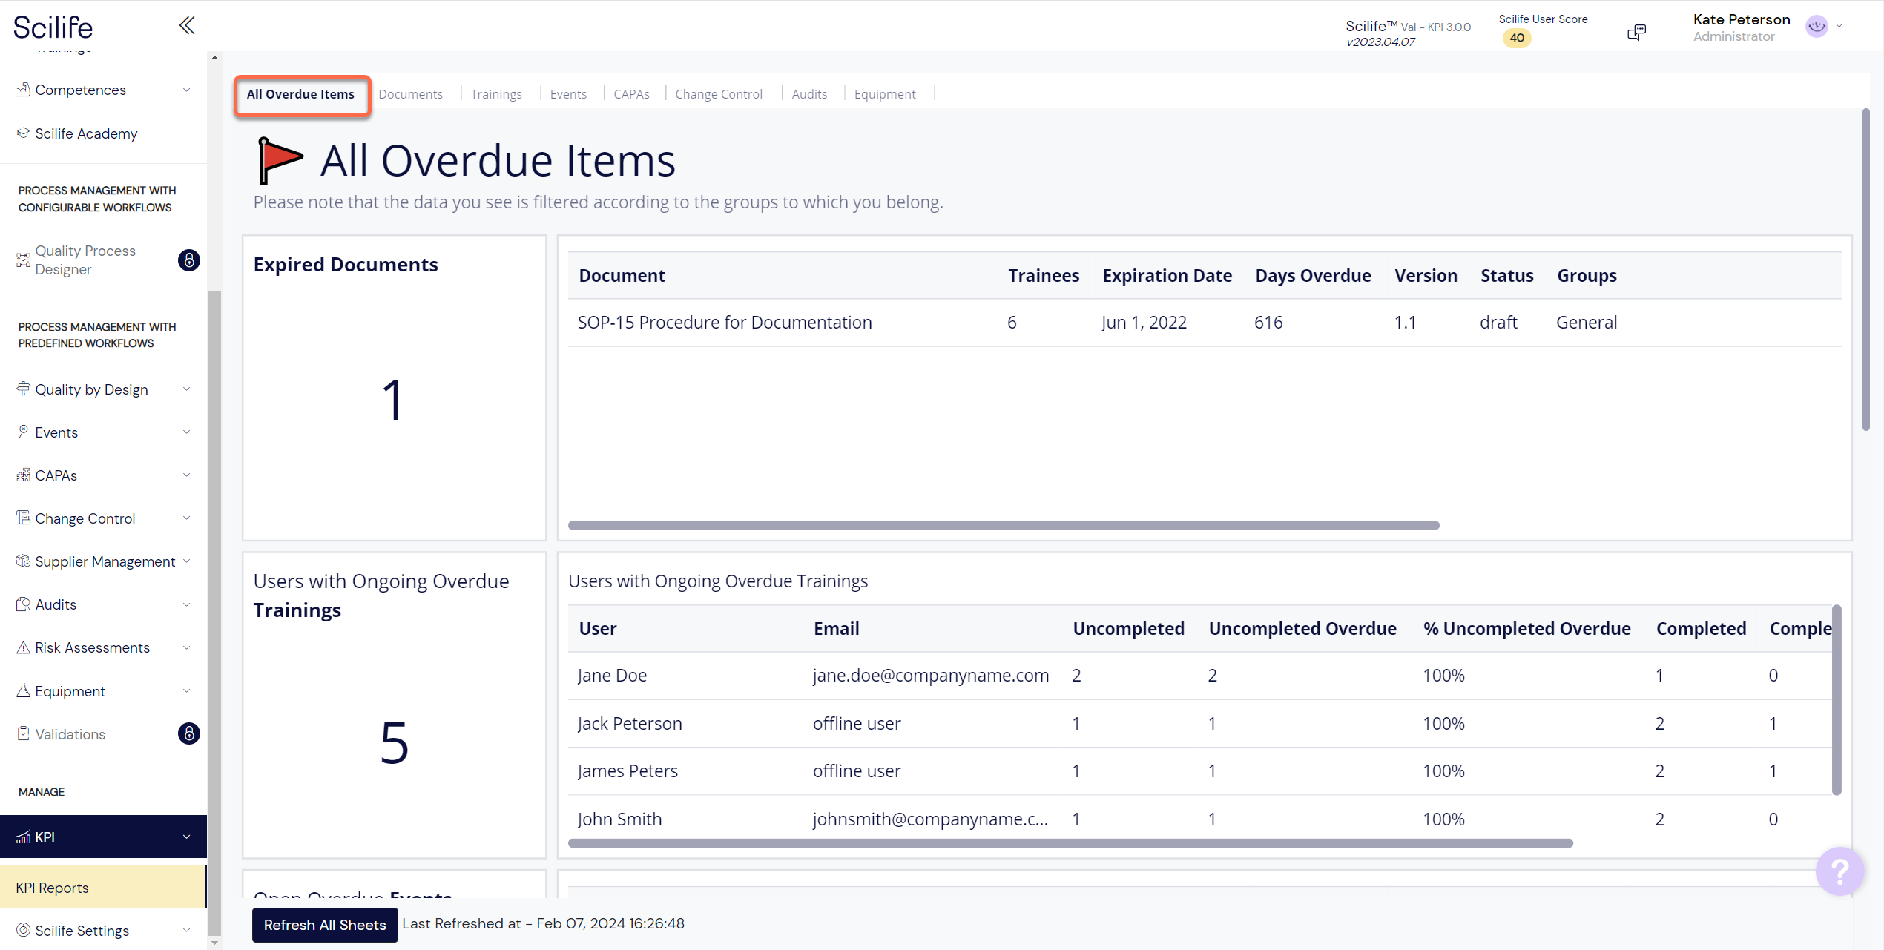This screenshot has height=950, width=1884.
Task: Open the feedback chat icon in the top bar
Action: 1637,32
